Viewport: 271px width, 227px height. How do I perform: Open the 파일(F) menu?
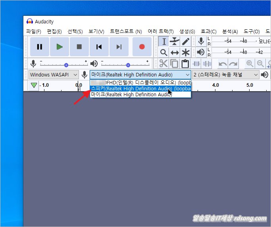34,32
